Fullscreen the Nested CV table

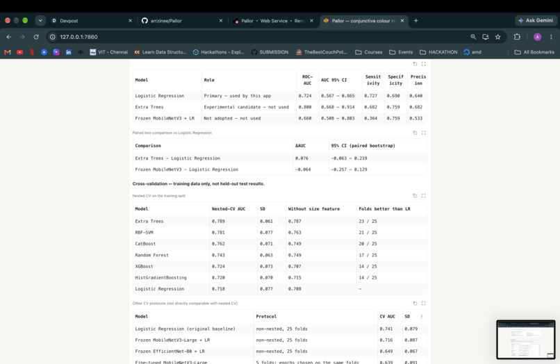[424, 196]
